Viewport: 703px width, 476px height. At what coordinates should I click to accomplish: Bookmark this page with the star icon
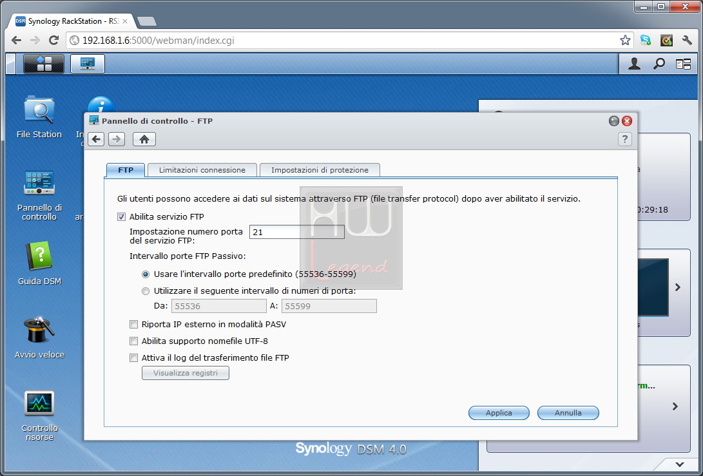click(x=625, y=41)
